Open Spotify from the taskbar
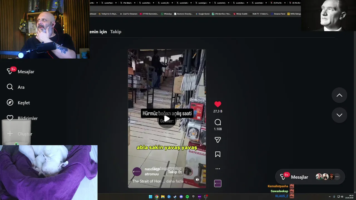 coord(187,197)
